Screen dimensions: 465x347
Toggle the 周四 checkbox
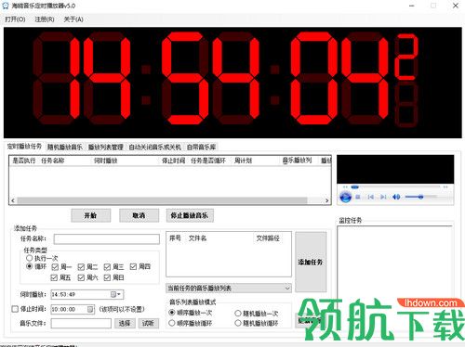coord(133,266)
